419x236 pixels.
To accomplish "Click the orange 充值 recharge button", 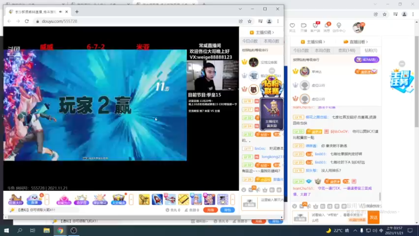I will [x=211, y=210].
